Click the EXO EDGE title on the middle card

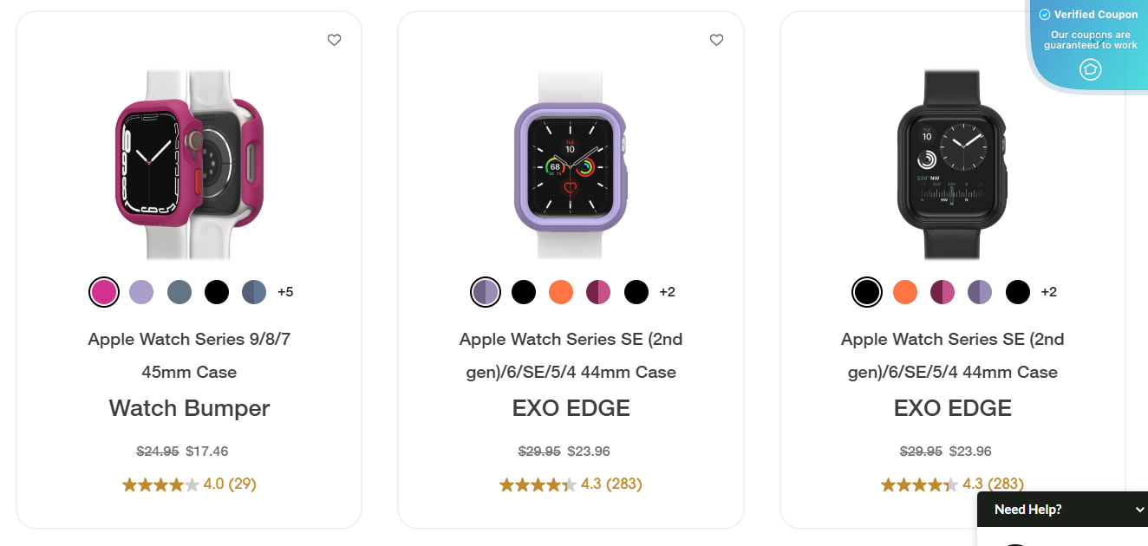point(571,407)
